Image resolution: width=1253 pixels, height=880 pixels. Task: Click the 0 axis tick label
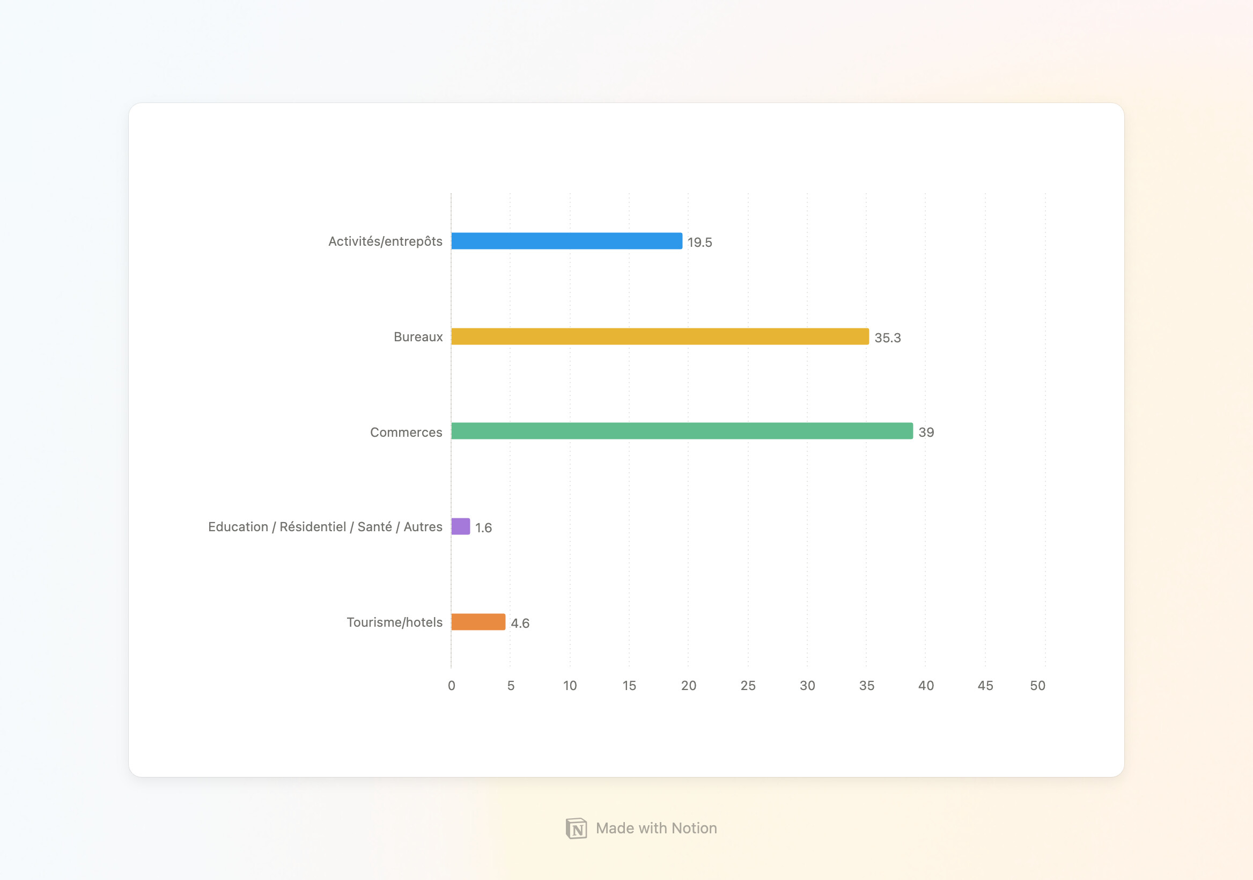pos(451,686)
